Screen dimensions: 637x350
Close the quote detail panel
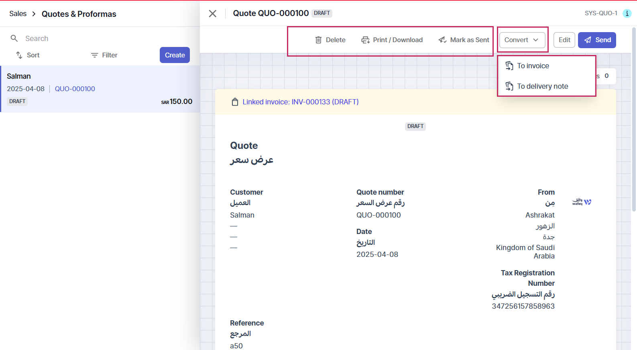point(213,14)
